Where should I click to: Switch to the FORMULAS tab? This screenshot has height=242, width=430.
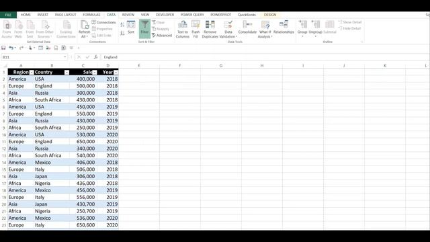tap(91, 15)
